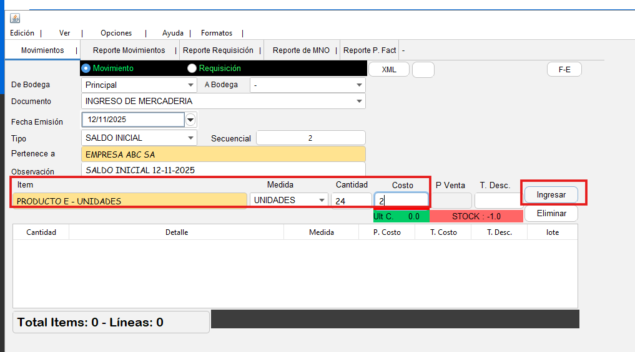Viewport: 635px width, 352px height.
Task: Open the A Bodega dropdown
Action: pyautogui.click(x=359, y=85)
